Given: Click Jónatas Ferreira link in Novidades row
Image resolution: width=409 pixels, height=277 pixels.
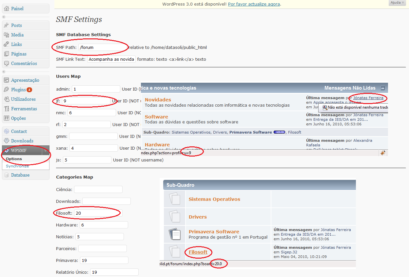Looking at the screenshot, I should [x=368, y=98].
